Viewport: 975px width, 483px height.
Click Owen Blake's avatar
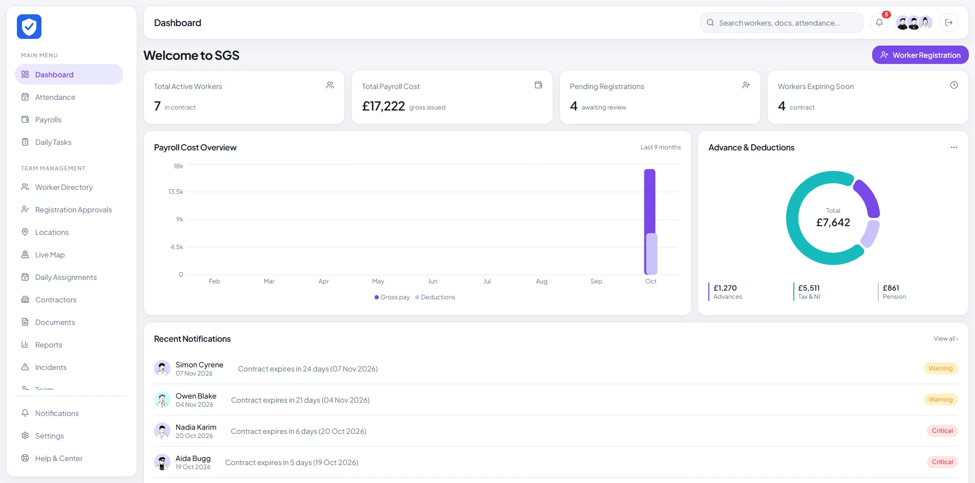(x=162, y=400)
